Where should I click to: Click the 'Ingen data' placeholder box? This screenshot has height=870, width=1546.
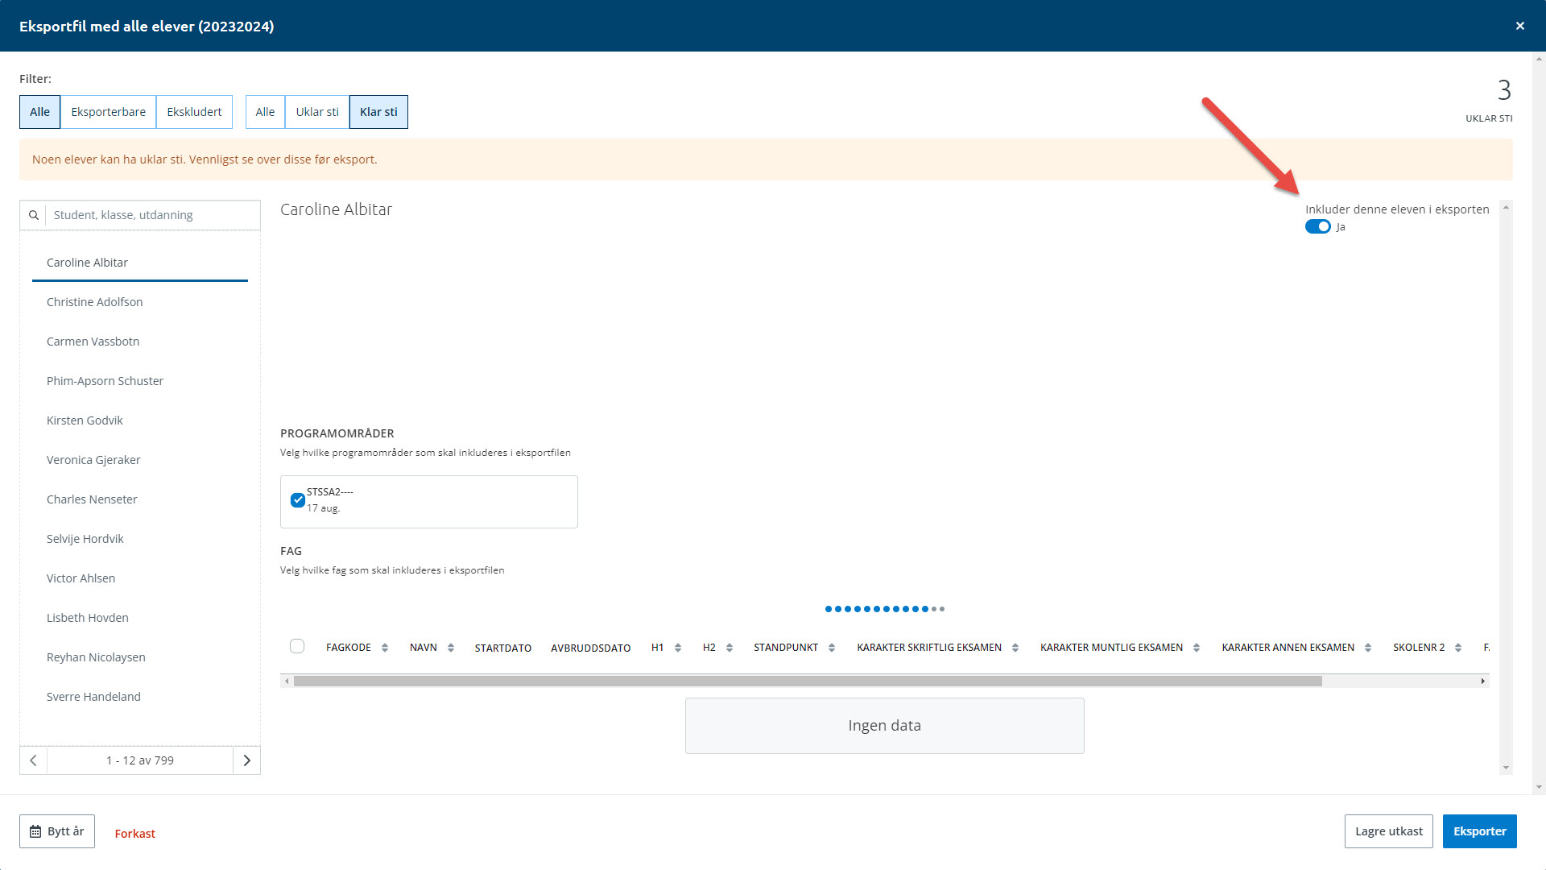click(x=884, y=726)
